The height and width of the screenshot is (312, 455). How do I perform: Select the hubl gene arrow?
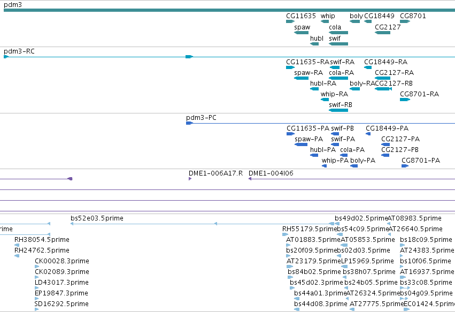pyautogui.click(x=314, y=44)
